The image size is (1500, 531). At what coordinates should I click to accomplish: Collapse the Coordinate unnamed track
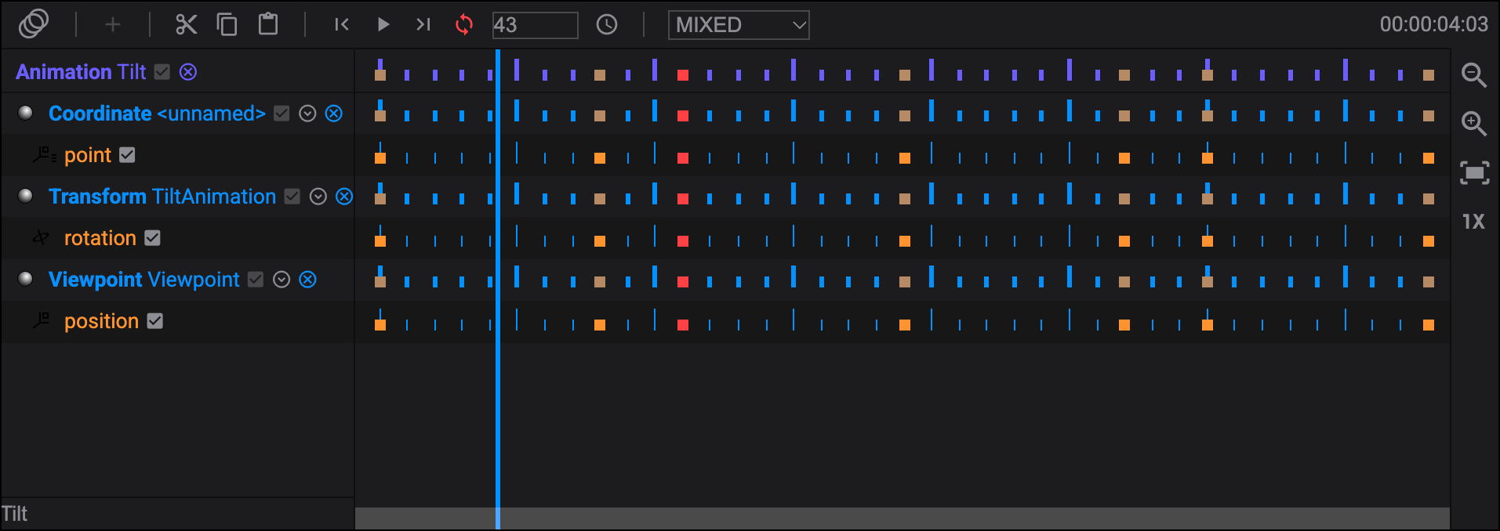tap(308, 114)
